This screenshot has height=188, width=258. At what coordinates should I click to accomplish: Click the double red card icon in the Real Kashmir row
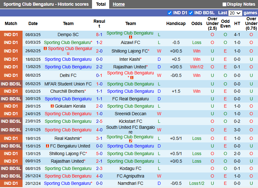(130, 141)
